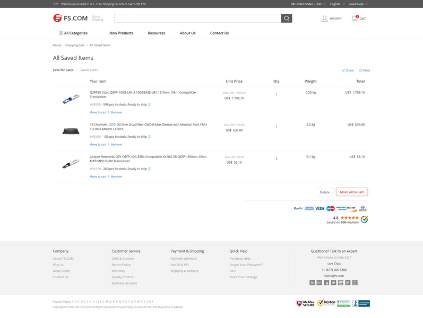The image size is (423, 318).
Task: Click Sales@fs.com email link
Action: point(334,276)
